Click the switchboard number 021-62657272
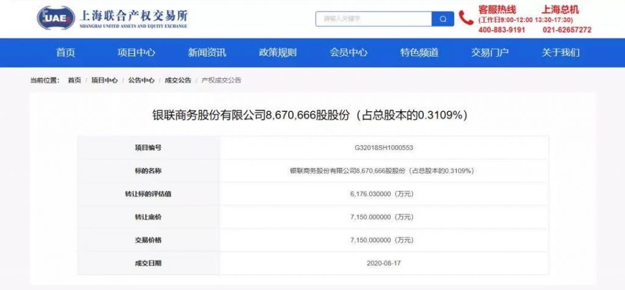 (x=567, y=30)
